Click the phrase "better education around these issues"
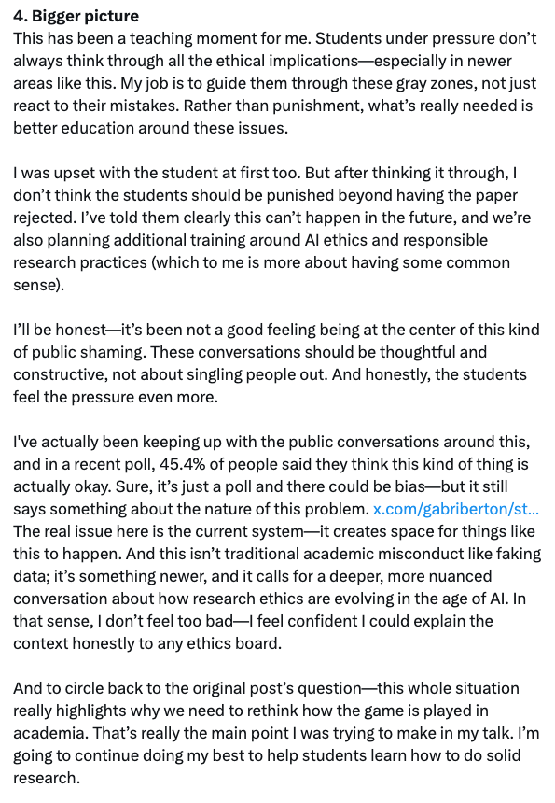This screenshot has height=803, width=555. pos(150,128)
